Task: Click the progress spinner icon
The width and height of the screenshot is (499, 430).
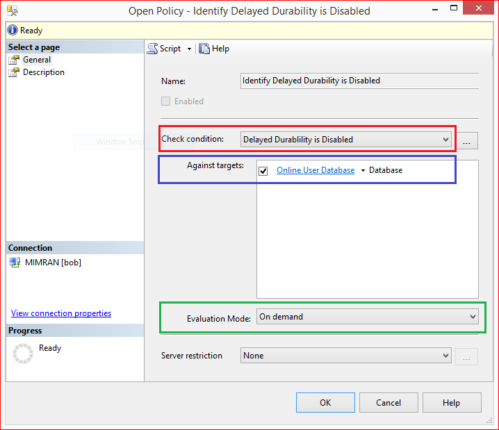Action: (x=24, y=354)
